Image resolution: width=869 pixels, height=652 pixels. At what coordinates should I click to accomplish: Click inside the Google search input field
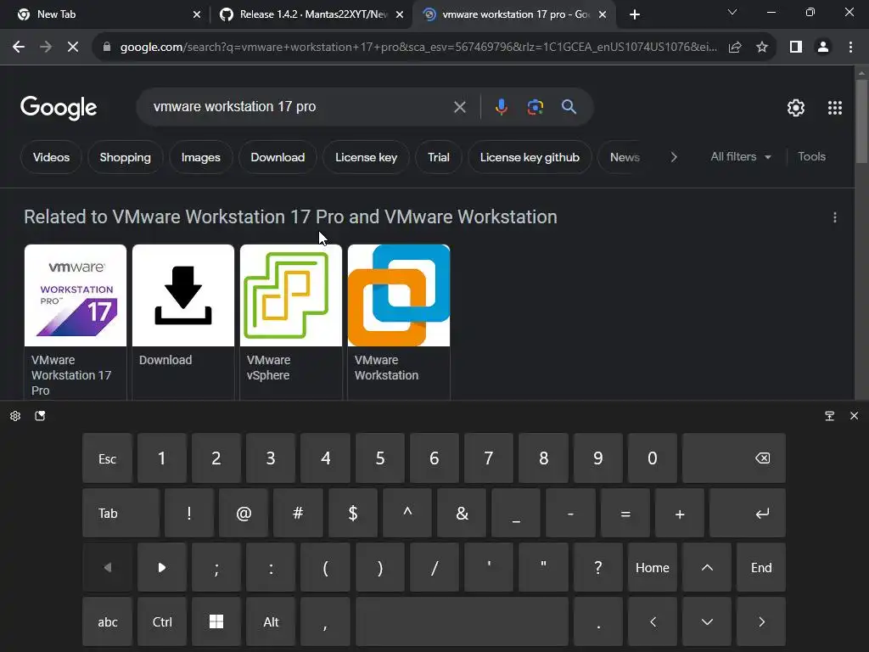tap(300, 107)
